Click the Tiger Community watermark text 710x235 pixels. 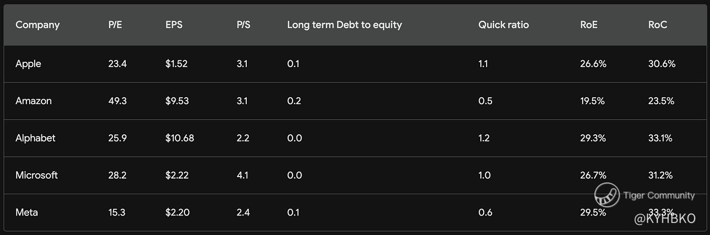coord(659,196)
